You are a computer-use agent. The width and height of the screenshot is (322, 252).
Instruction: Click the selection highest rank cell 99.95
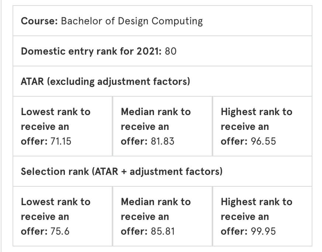[263, 216]
